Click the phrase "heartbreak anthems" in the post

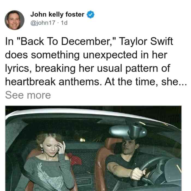(x=53, y=82)
